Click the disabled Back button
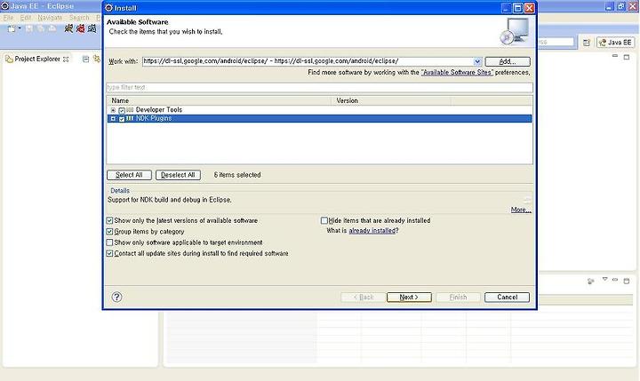The width and height of the screenshot is (640, 381). 364,298
